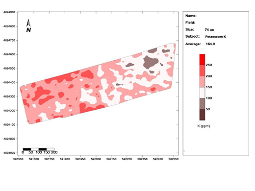Select the light pink 150-200 legend swatch
Image resolution: width=255 pixels, height=191 pixels.
point(202,82)
